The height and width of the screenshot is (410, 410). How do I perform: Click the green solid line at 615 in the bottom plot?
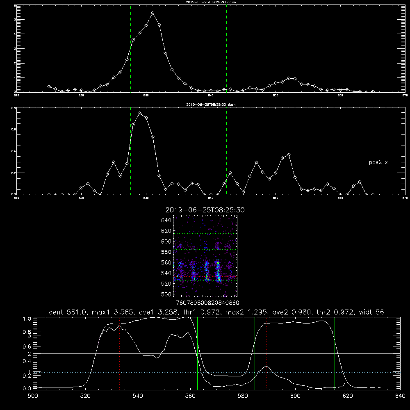(x=335, y=353)
